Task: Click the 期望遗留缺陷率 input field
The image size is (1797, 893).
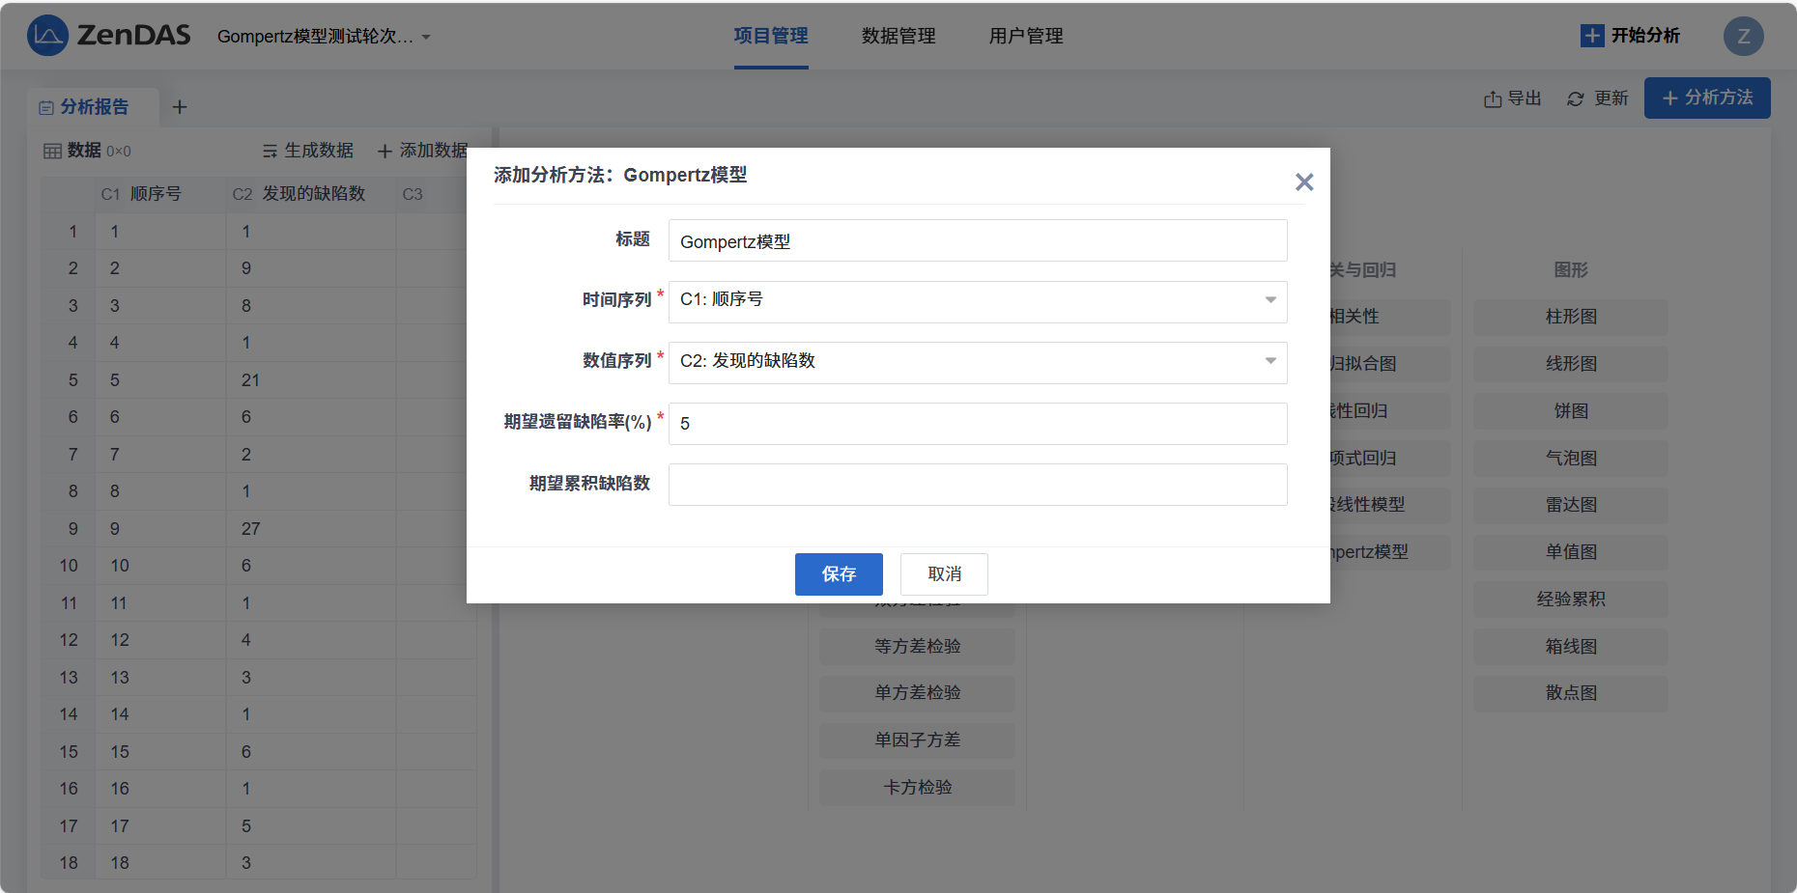Action: (x=977, y=424)
